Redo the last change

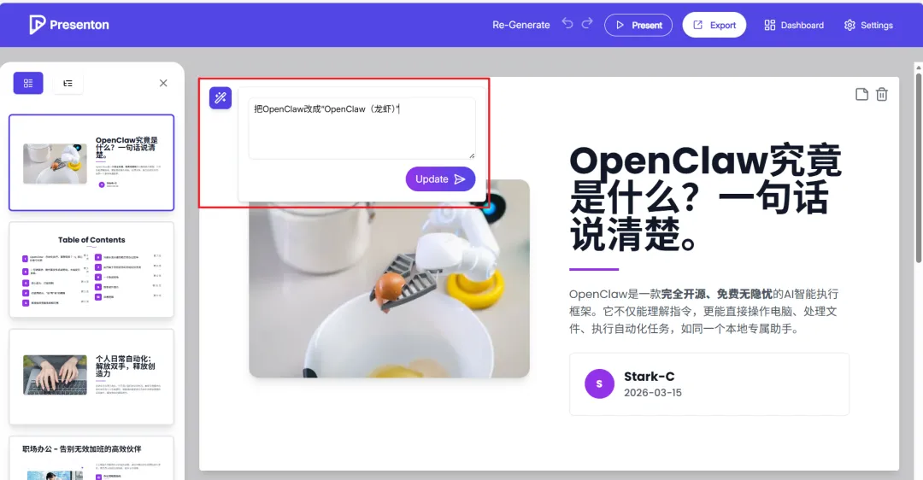coord(587,24)
